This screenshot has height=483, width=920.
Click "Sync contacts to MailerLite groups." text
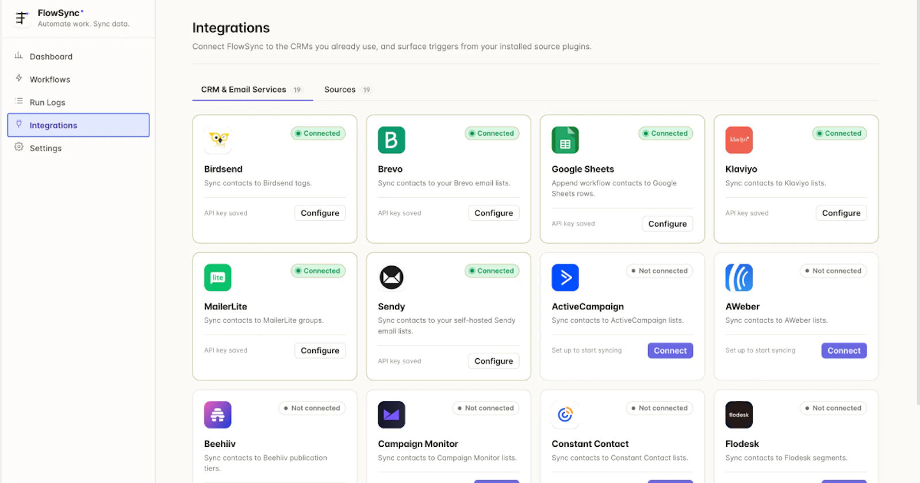pos(264,320)
